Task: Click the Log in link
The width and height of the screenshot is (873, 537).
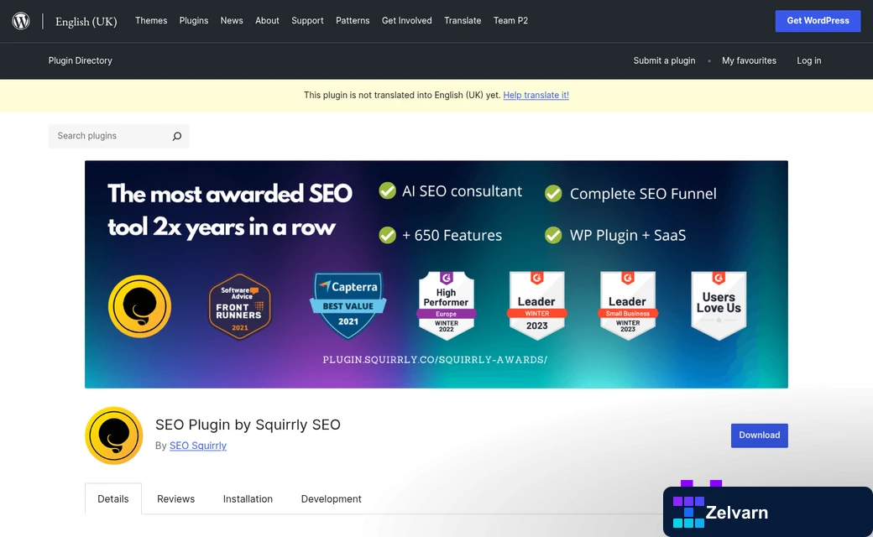Action: click(x=809, y=60)
